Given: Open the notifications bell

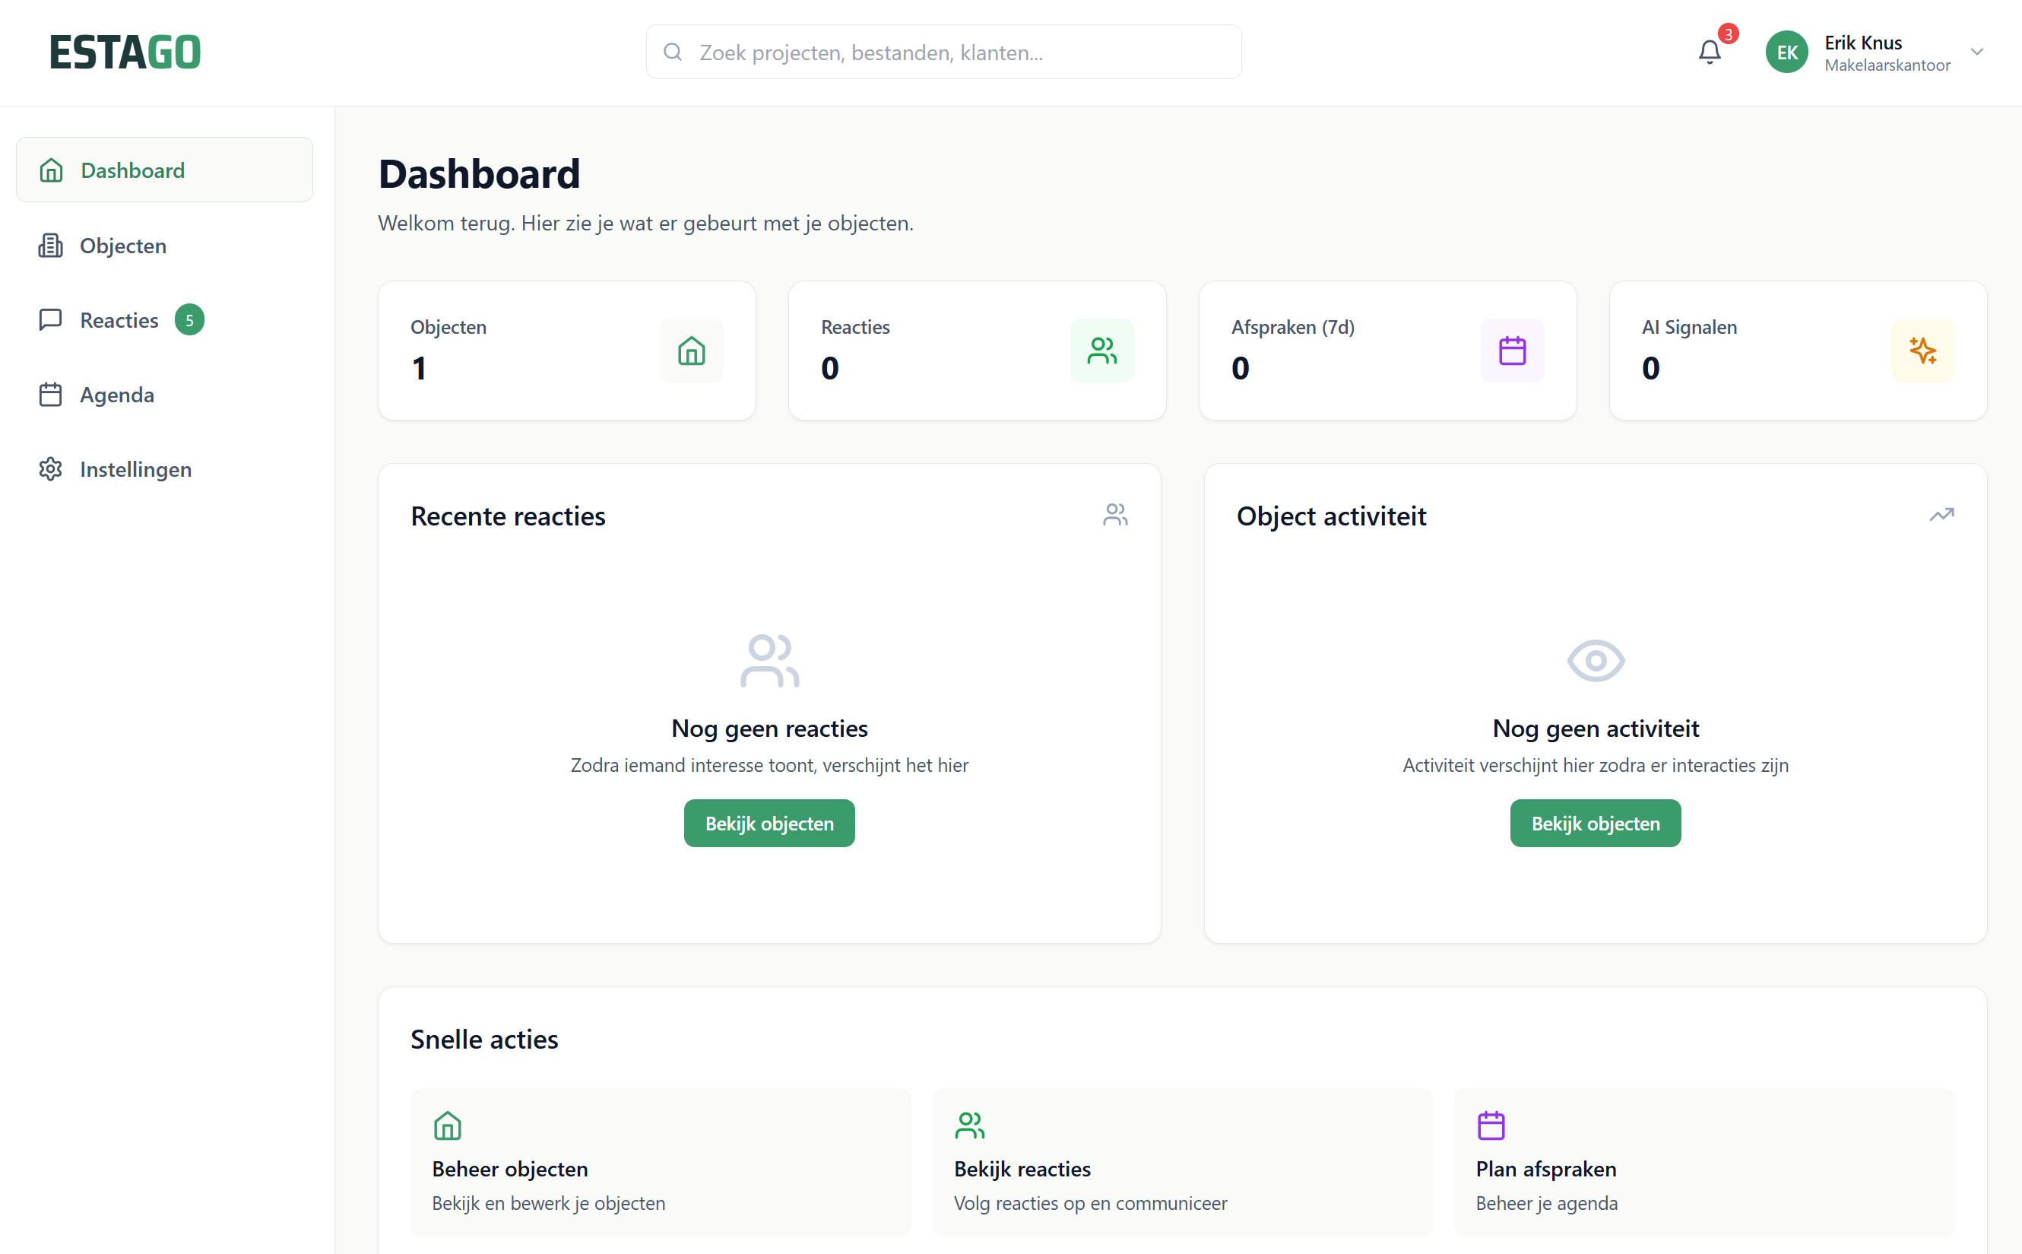Looking at the screenshot, I should click(x=1710, y=52).
